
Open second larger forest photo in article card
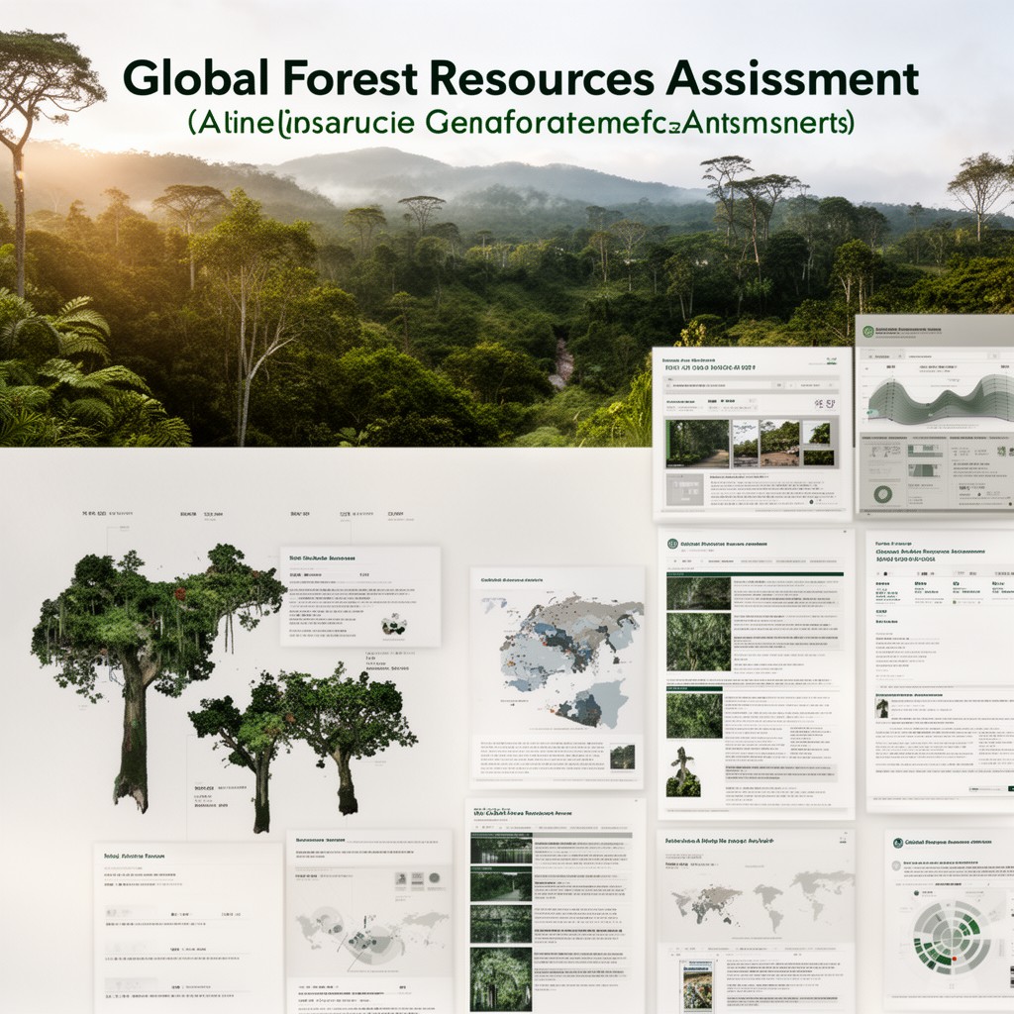(698, 642)
